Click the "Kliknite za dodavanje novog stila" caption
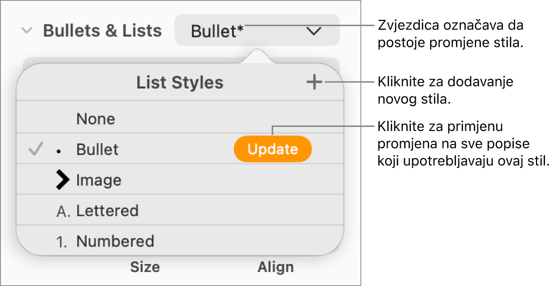553x286 pixels. 446,90
